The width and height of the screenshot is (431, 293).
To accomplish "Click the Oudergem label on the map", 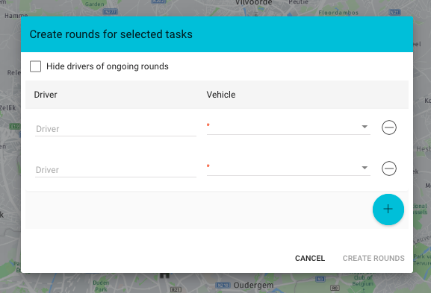I will click(253, 286).
